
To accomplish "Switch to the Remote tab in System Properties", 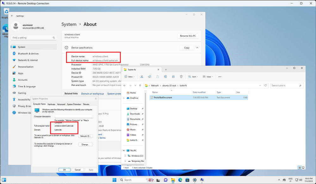I will 86,104.
